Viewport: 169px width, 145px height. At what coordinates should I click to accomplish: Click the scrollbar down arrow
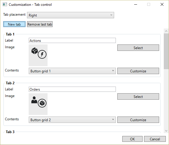pos(166,131)
